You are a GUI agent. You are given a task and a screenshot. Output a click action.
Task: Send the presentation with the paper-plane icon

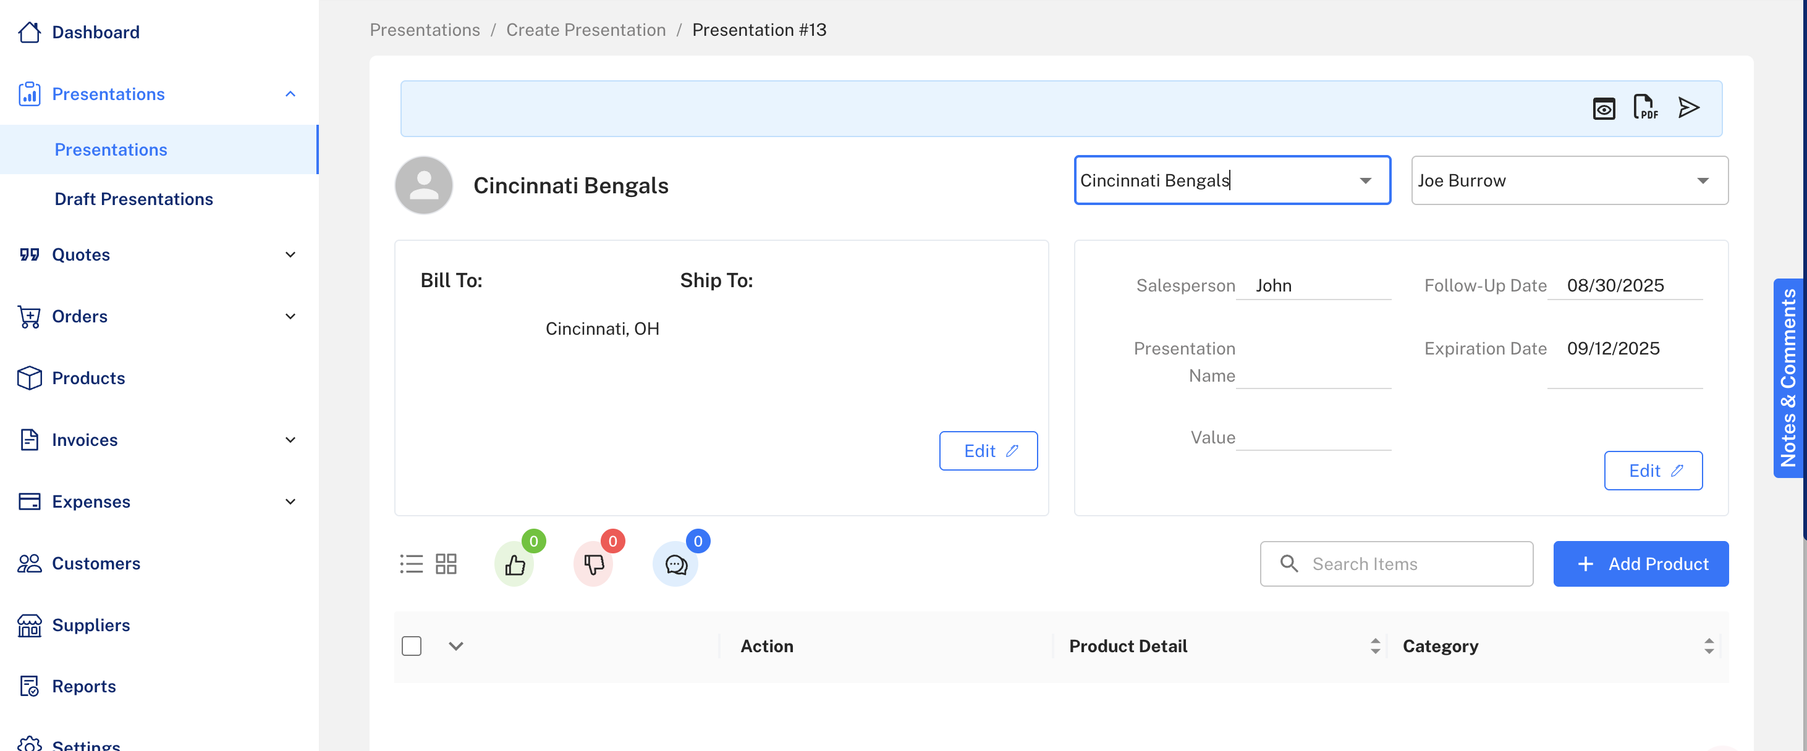[x=1689, y=108]
